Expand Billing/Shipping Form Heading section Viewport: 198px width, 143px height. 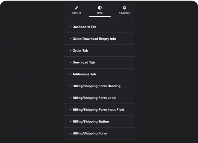tap(99, 86)
